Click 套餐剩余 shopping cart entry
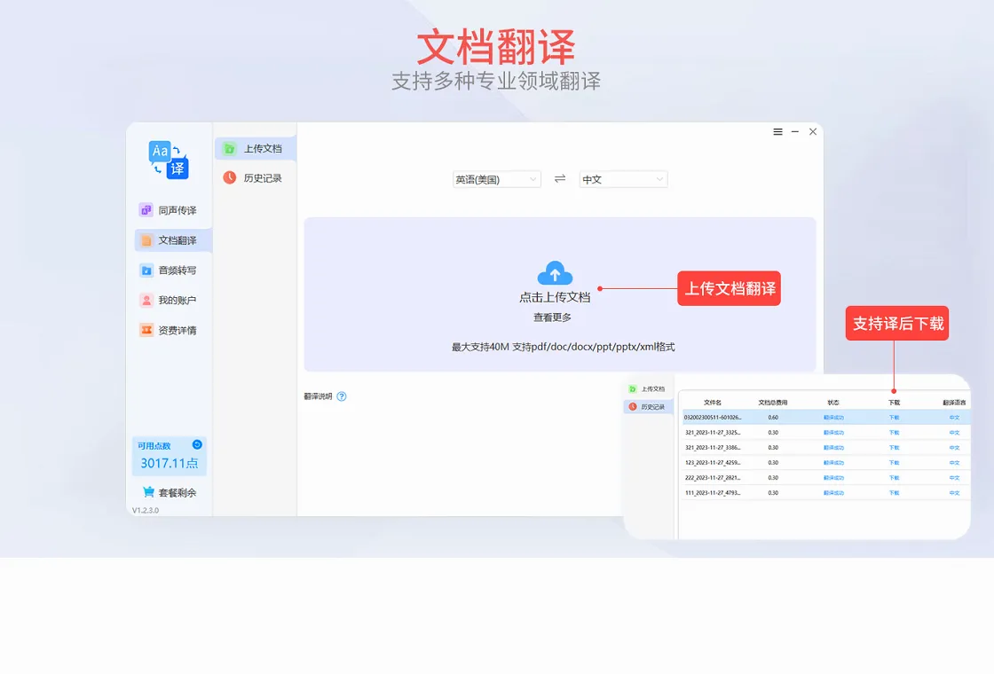 coord(170,492)
